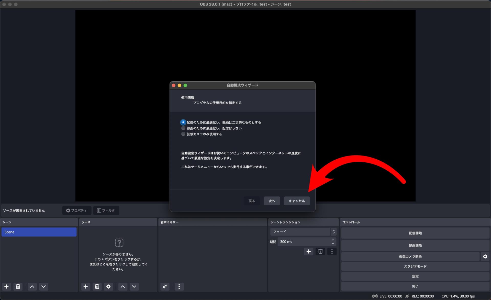The height and width of the screenshot is (300, 491).
Task: Remove scene transition with trash icon
Action: click(x=320, y=251)
